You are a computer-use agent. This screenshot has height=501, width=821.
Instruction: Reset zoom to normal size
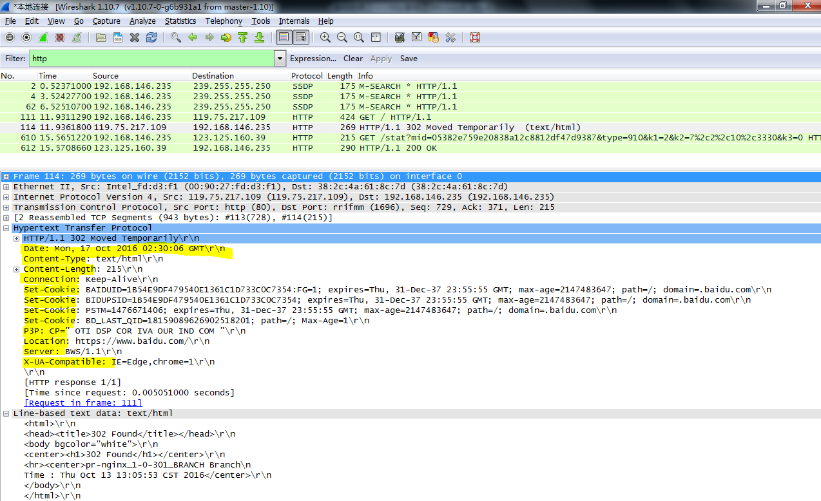[x=359, y=37]
